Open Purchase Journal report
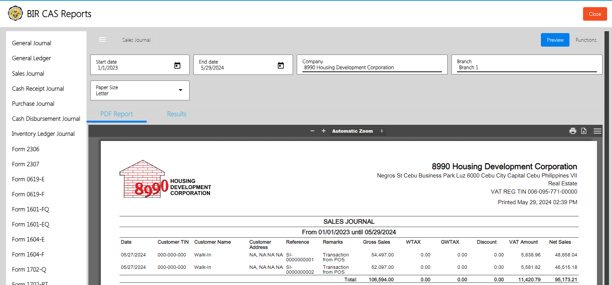 pyautogui.click(x=33, y=104)
